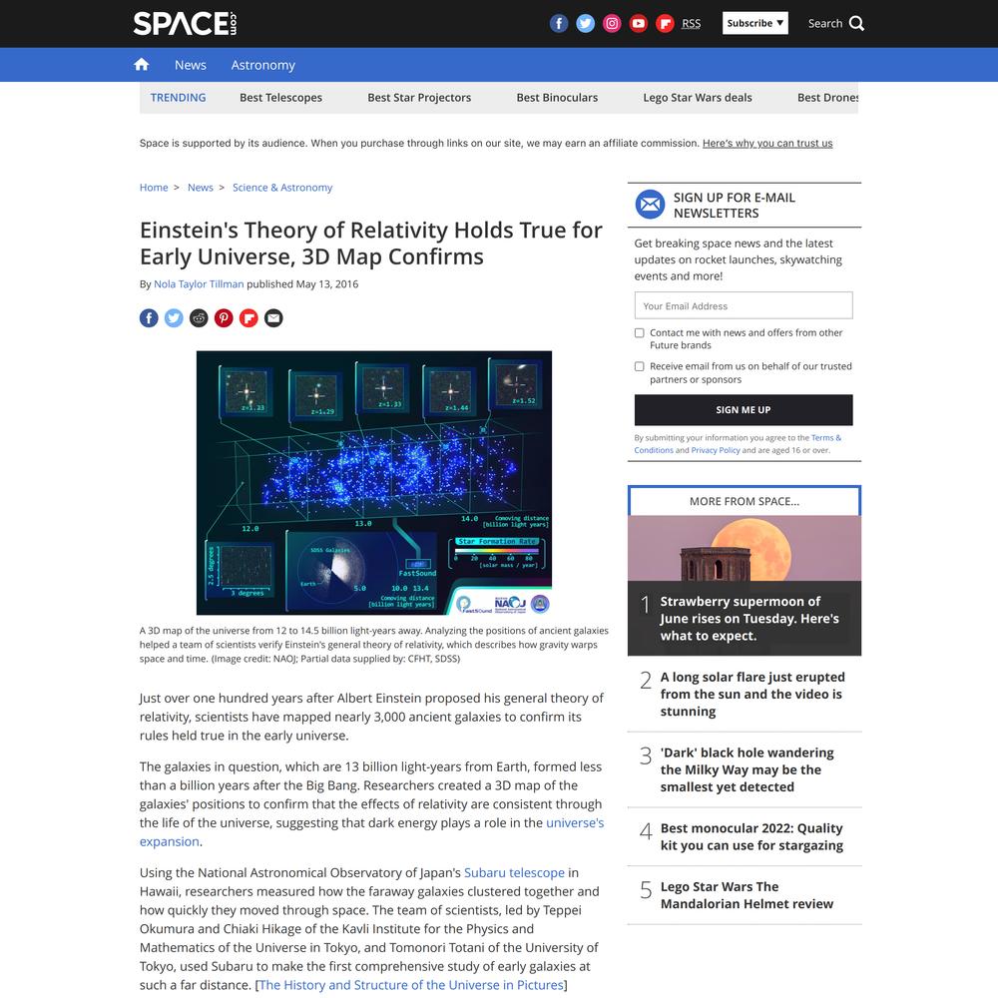Click the Home breadcrumb link
The width and height of the screenshot is (998, 998).
click(154, 188)
